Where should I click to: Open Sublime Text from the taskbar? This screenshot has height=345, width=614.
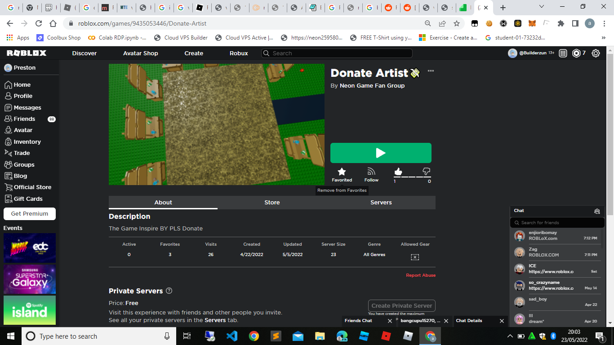point(276,336)
